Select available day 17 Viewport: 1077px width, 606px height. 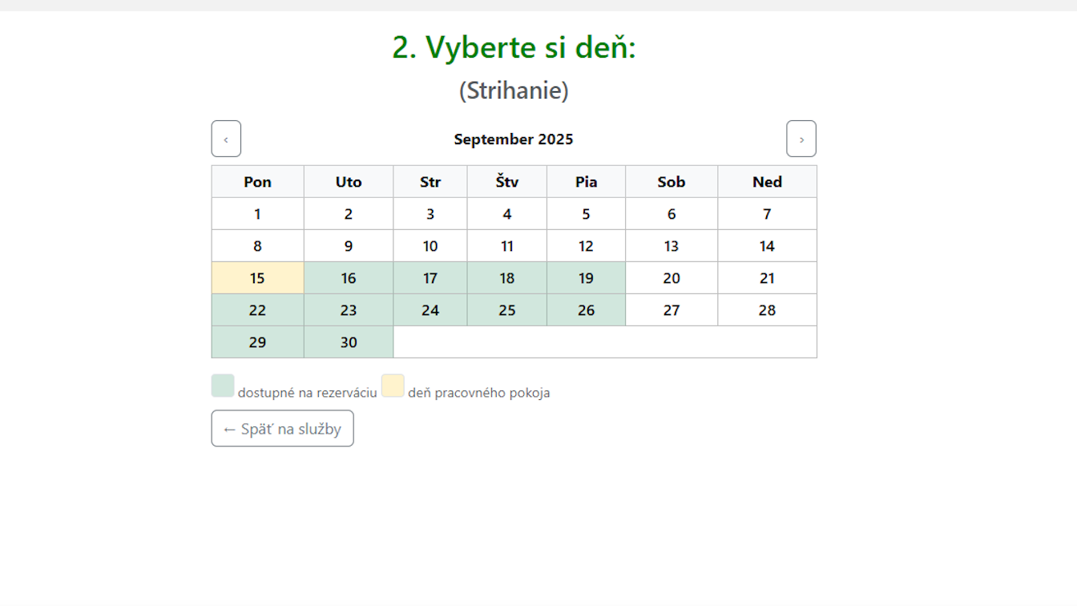[430, 278]
